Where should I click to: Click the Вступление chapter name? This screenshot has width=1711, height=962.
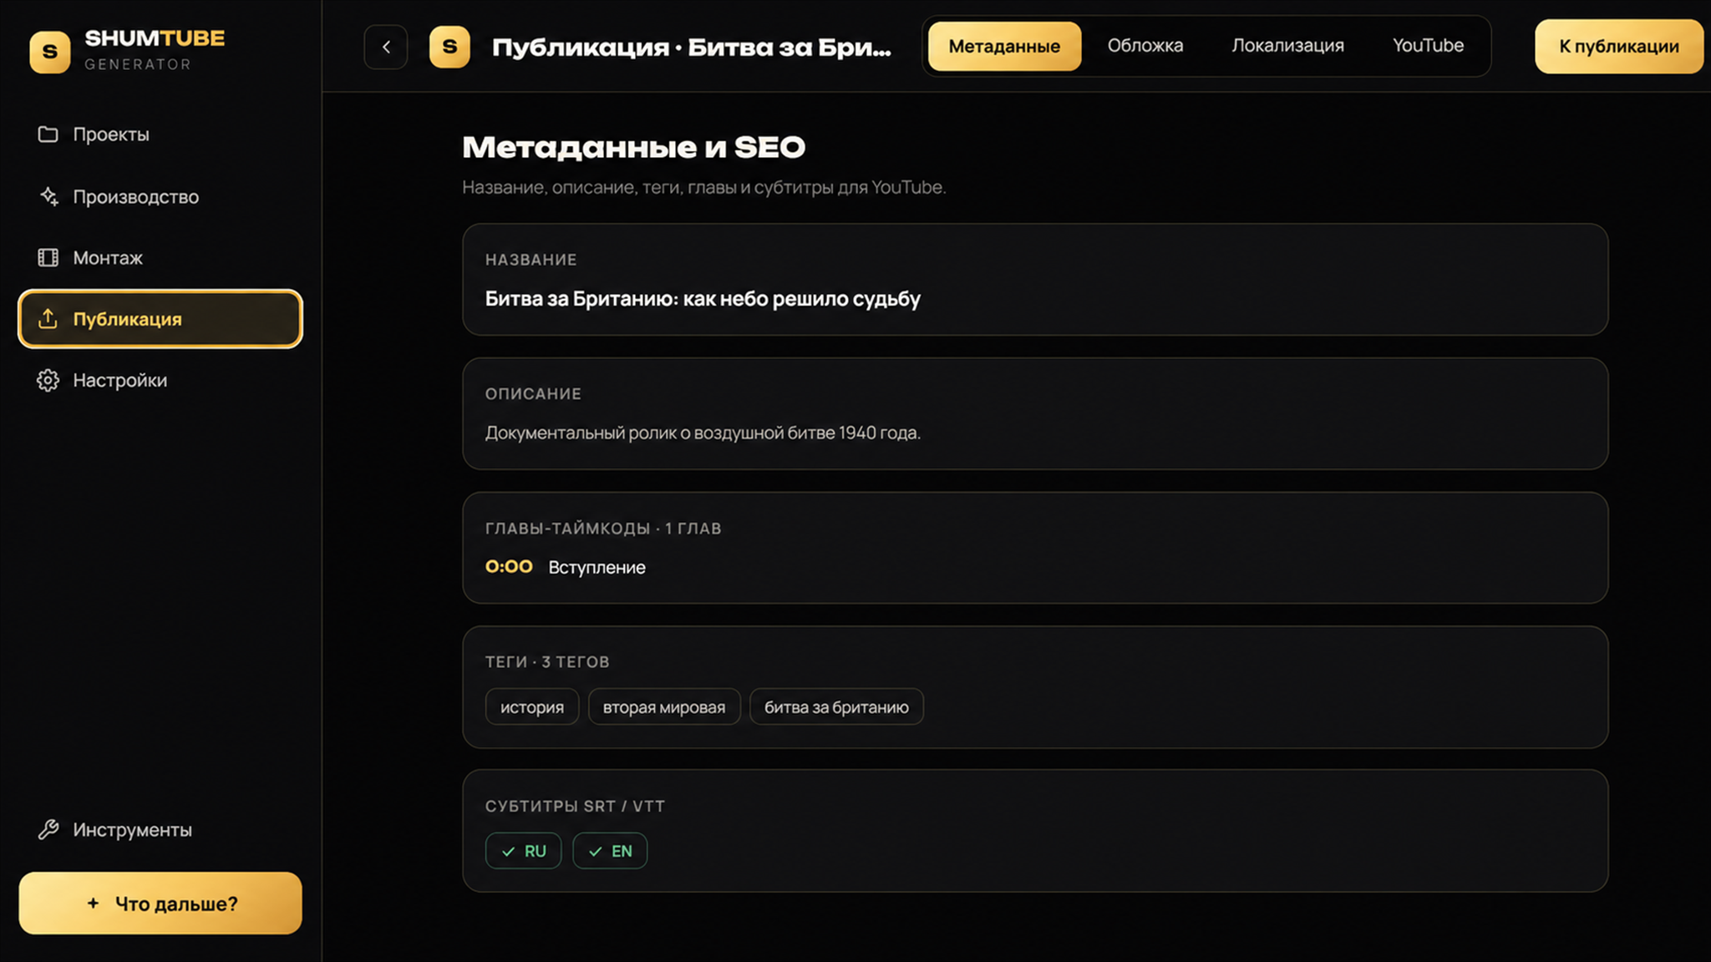(597, 567)
